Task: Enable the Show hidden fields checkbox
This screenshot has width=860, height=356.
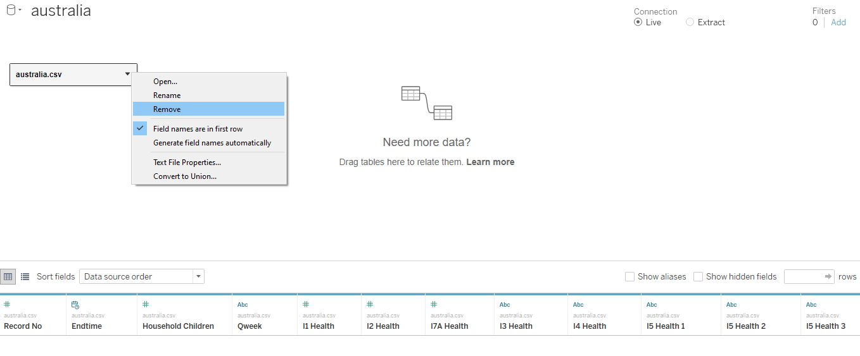Action: [x=698, y=276]
